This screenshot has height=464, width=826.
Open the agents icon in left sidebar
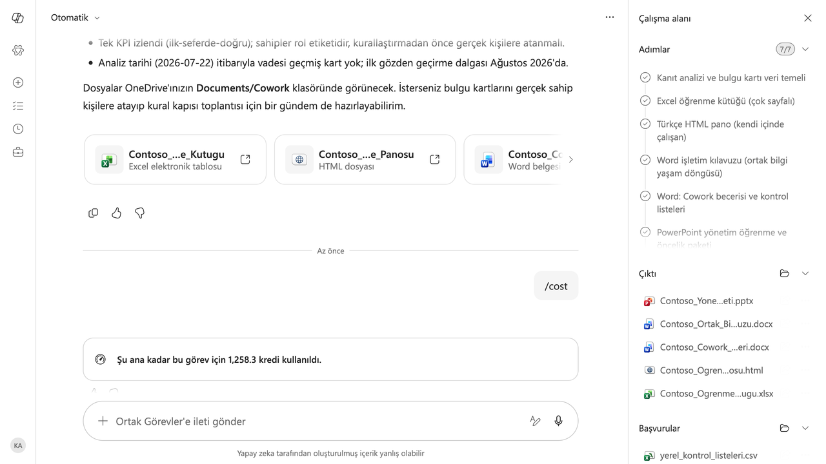pyautogui.click(x=18, y=50)
